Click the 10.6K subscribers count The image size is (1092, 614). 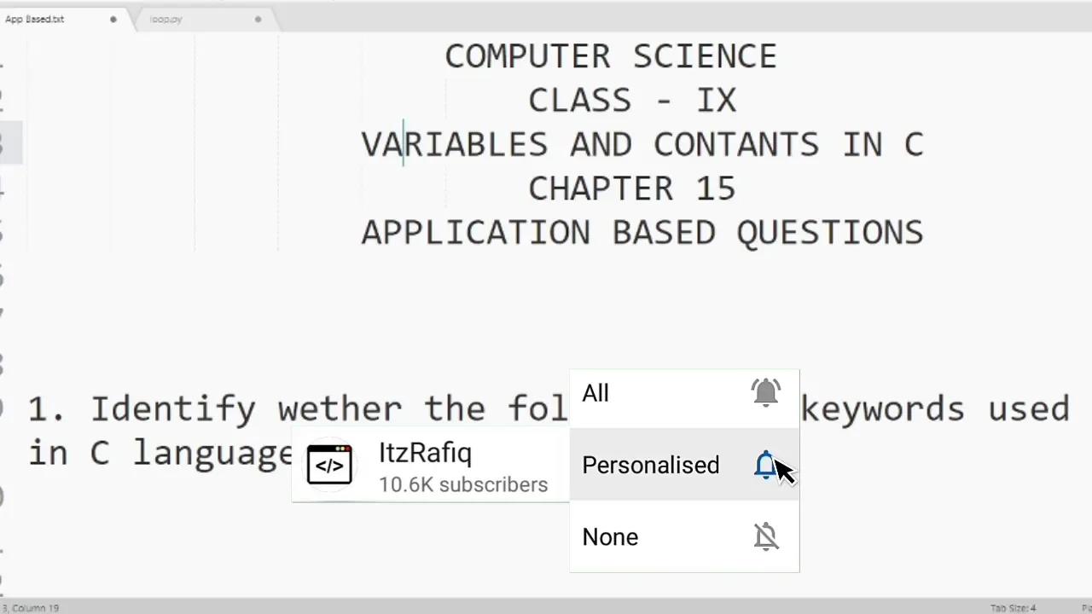tap(462, 484)
